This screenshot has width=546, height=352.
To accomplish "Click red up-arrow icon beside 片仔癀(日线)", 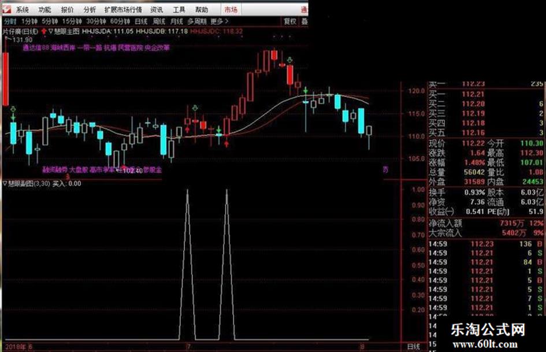I will click(x=44, y=31).
